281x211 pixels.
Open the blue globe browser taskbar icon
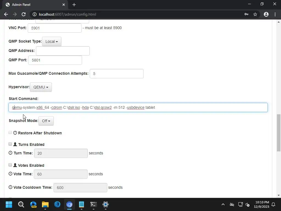(57, 204)
